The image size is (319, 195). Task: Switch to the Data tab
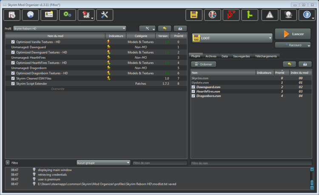(x=225, y=56)
